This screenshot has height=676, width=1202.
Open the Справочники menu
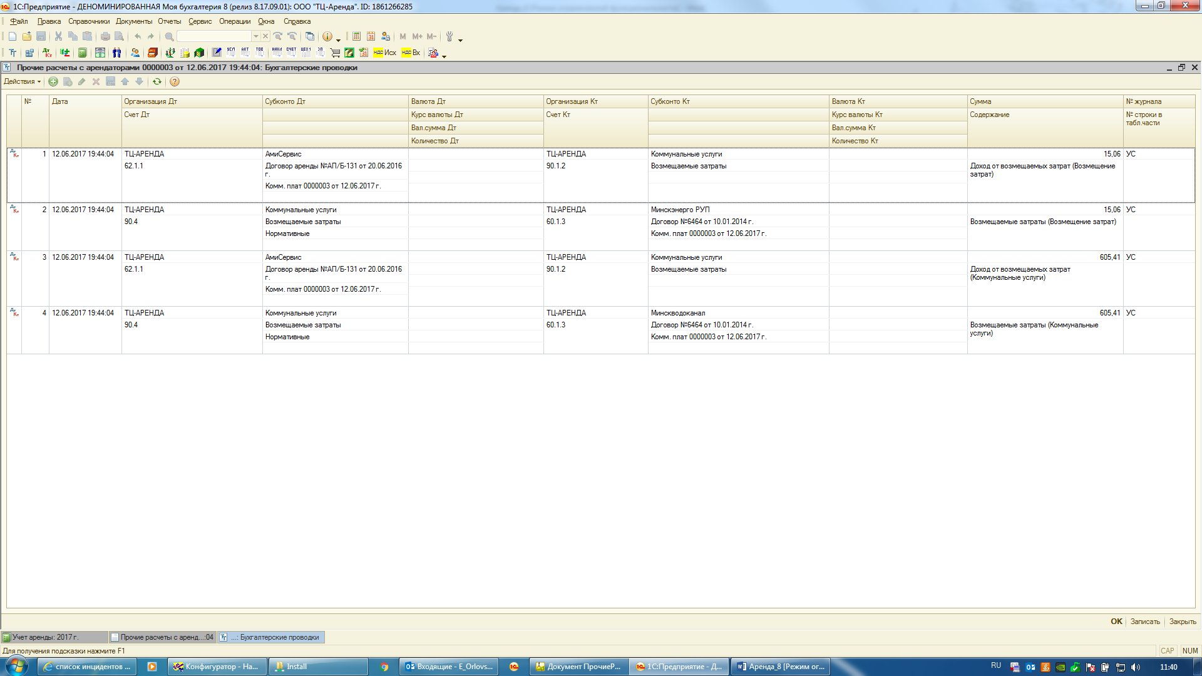click(x=88, y=21)
